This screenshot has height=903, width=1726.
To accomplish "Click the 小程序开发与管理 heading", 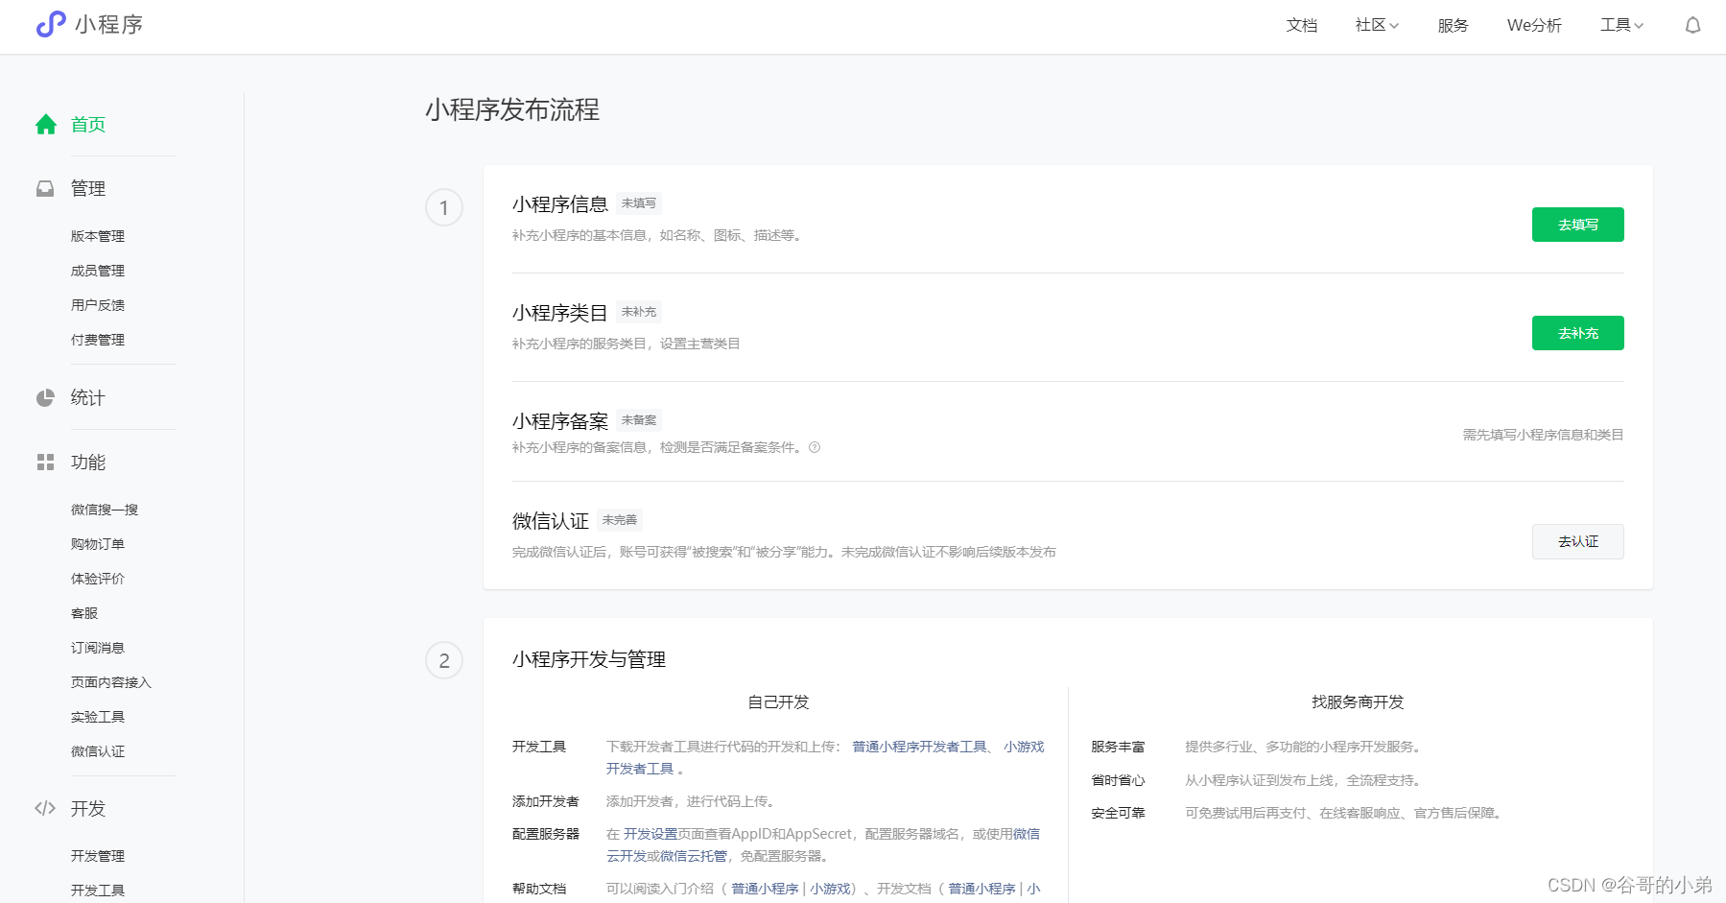I will [x=589, y=659].
